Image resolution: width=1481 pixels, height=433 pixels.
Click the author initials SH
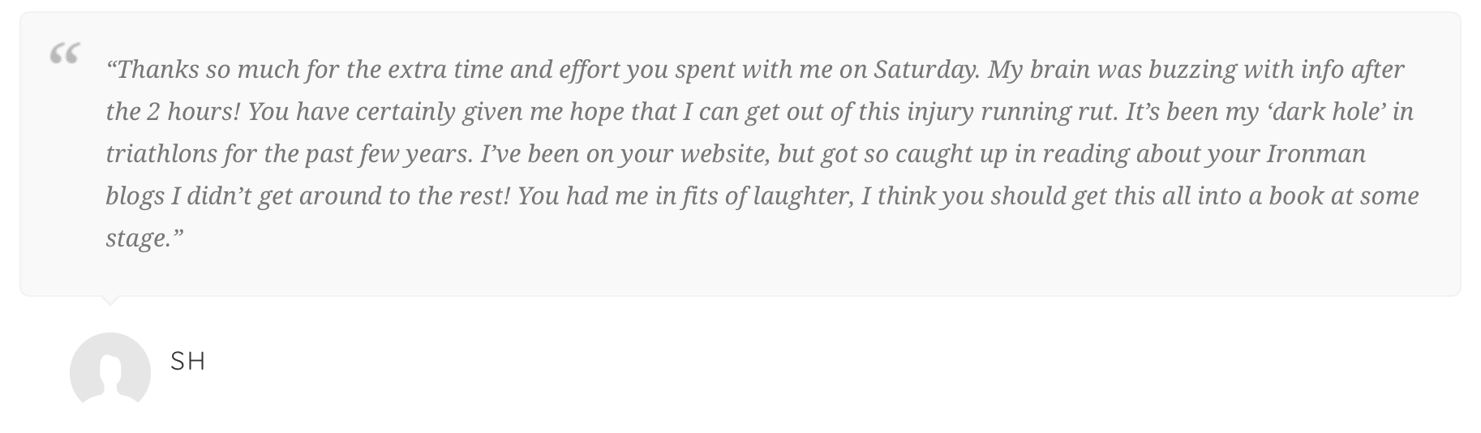coord(188,362)
